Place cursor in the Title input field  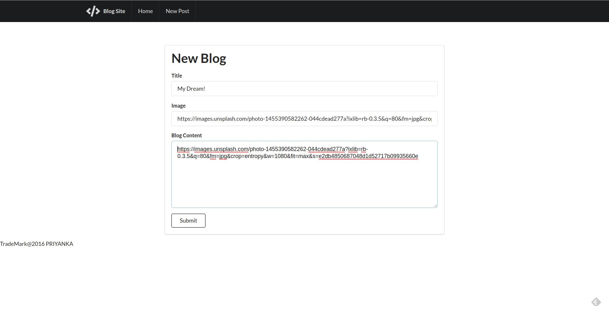(x=304, y=88)
